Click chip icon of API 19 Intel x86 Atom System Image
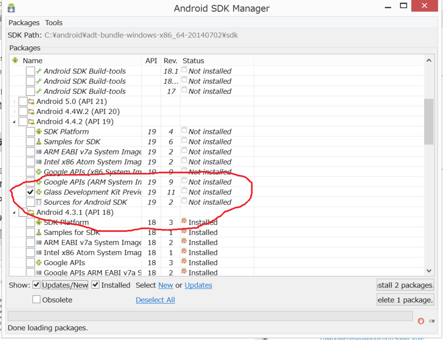 click(39, 162)
